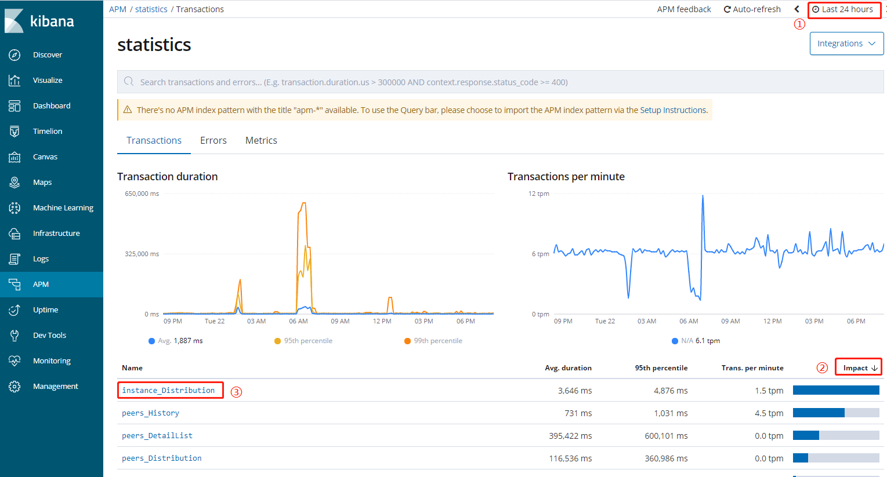Sort the table by Impact column
The image size is (887, 477).
point(859,368)
